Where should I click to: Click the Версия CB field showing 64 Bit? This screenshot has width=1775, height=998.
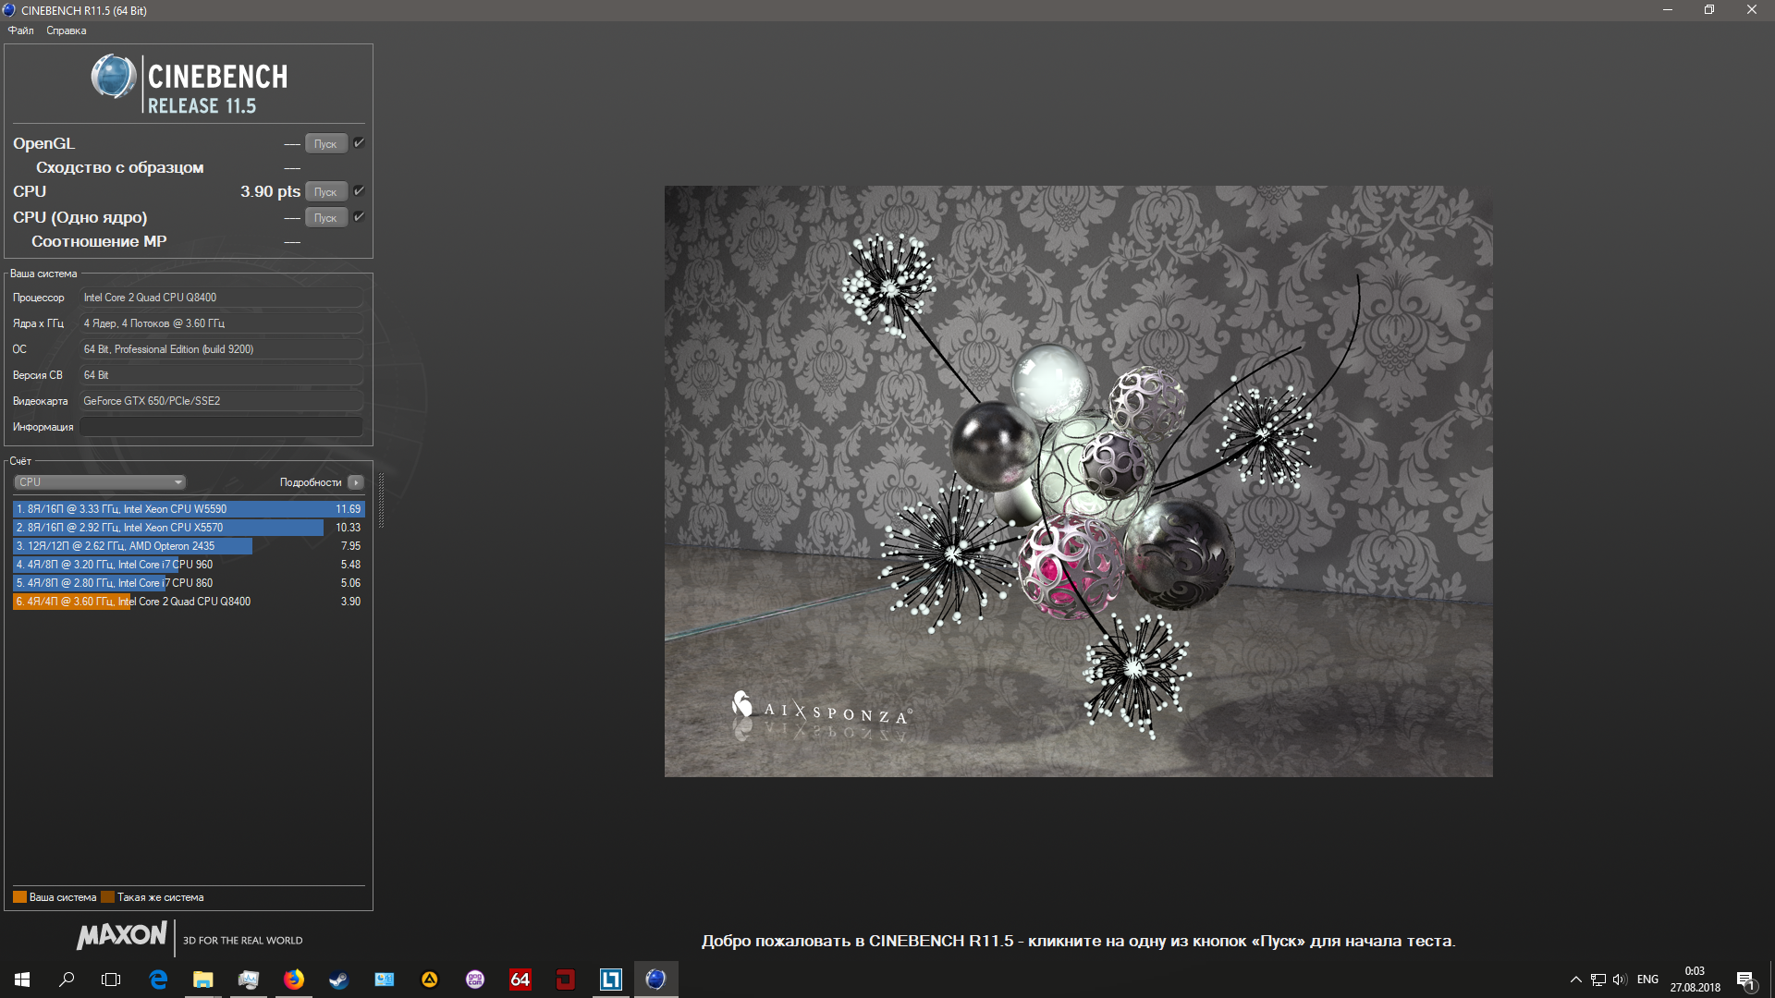click(x=221, y=375)
